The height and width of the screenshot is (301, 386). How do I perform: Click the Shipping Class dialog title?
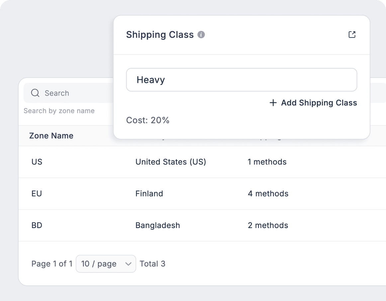[x=160, y=34]
